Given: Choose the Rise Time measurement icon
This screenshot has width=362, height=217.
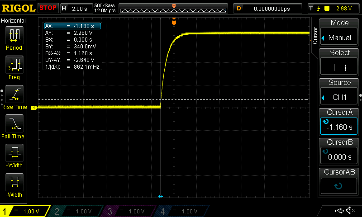Looking at the screenshot, I should (14, 94).
